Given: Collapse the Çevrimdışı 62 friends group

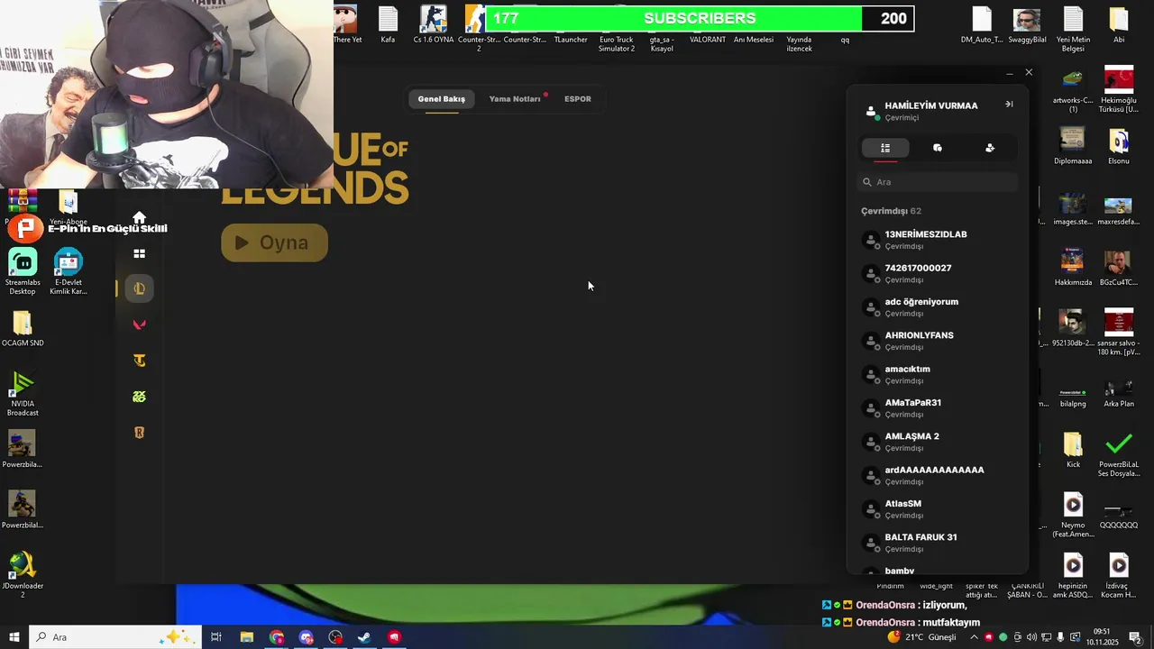Looking at the screenshot, I should click(x=891, y=211).
